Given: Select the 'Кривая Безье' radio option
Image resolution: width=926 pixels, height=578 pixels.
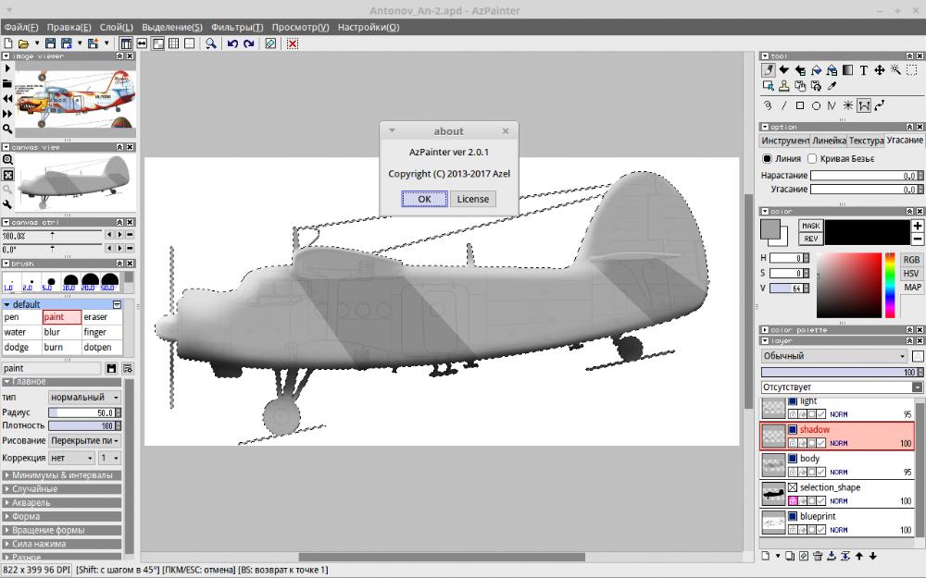Looking at the screenshot, I should tap(813, 159).
